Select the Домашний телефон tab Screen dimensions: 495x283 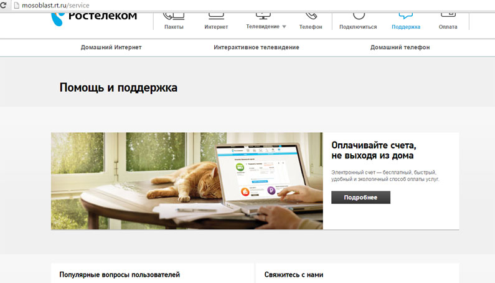pyautogui.click(x=400, y=47)
